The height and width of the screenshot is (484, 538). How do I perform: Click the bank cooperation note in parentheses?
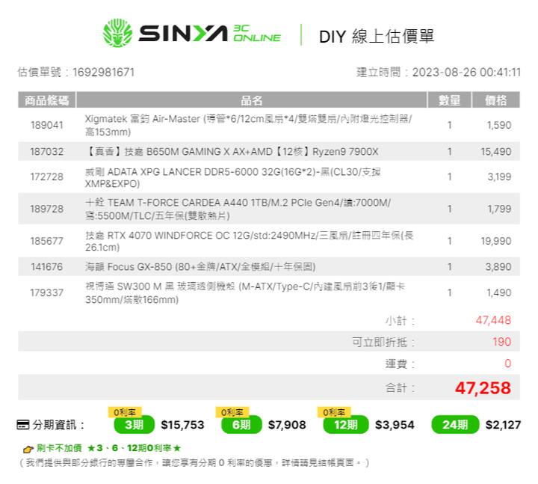194,463
